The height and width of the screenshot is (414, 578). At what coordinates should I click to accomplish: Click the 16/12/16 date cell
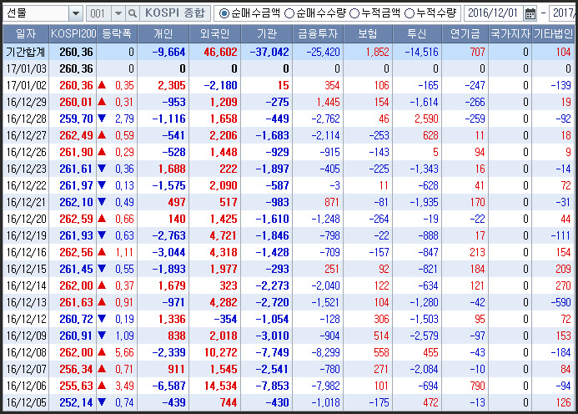tap(27, 252)
